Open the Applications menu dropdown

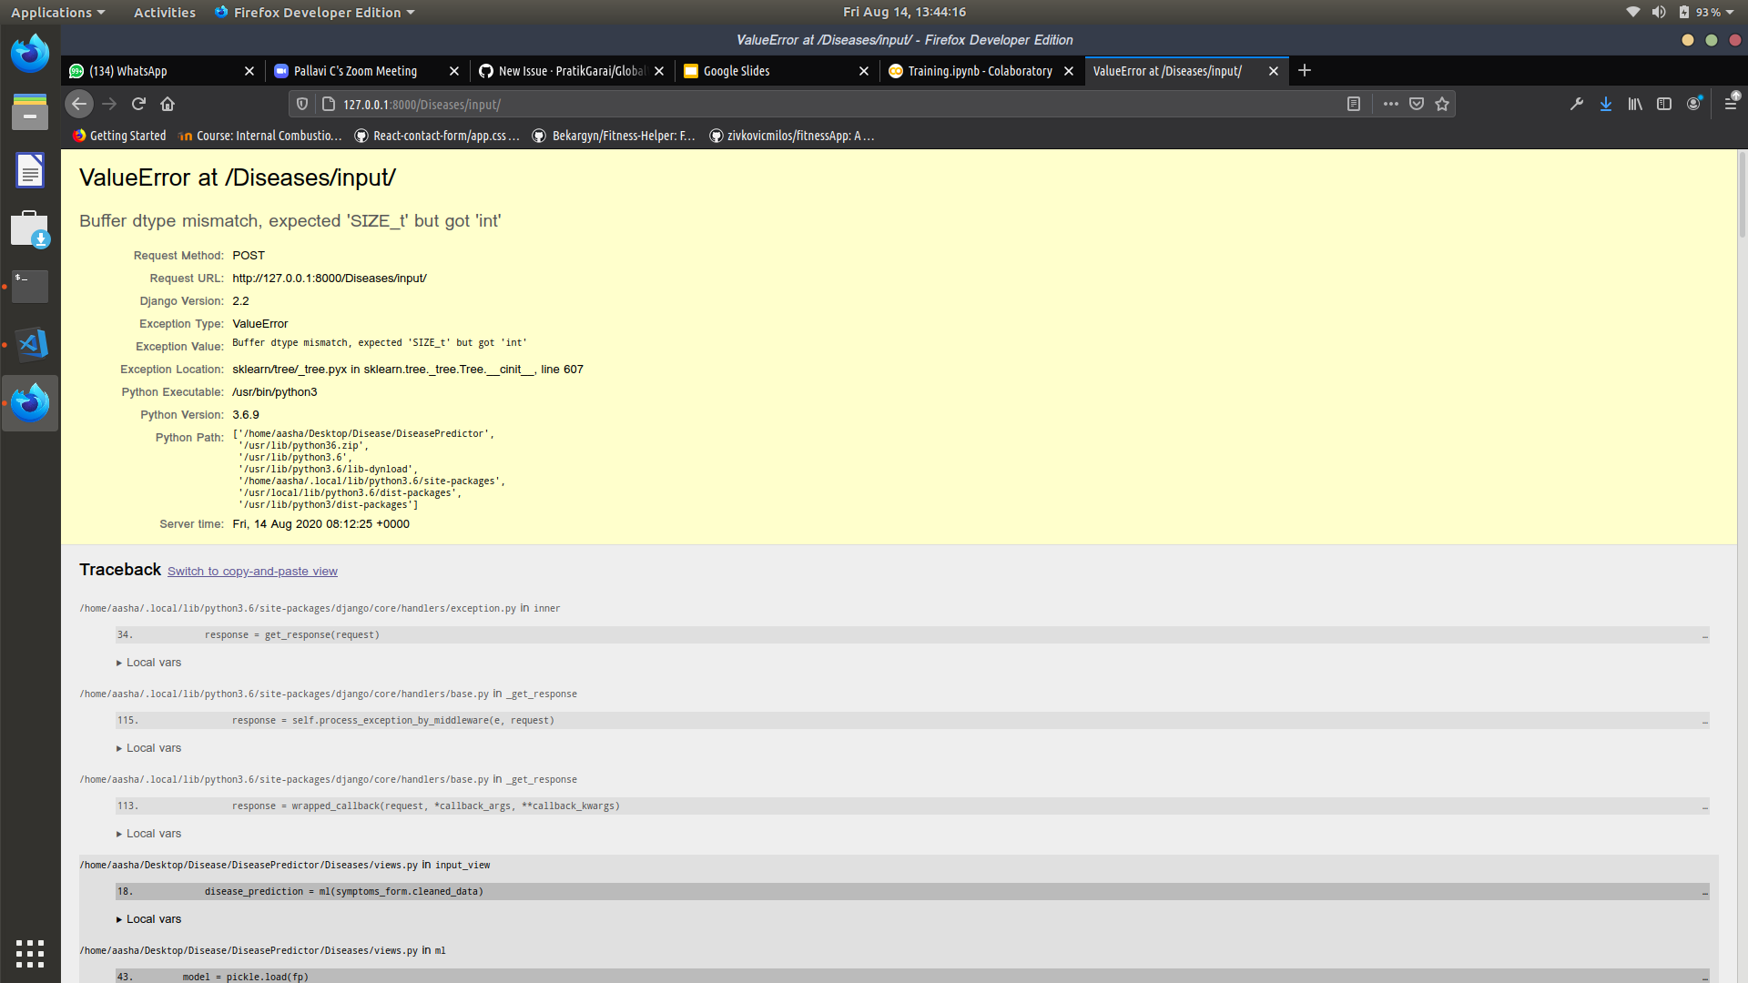click(56, 12)
